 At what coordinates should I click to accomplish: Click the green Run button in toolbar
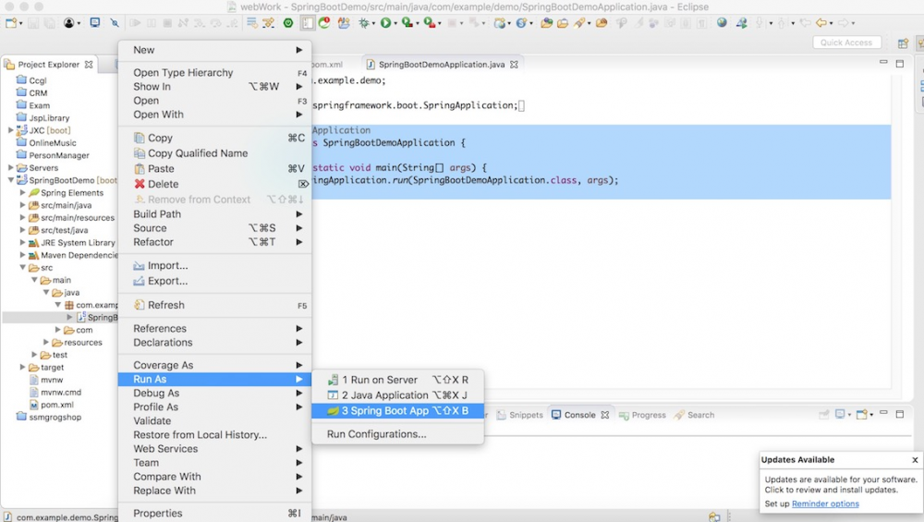click(386, 23)
